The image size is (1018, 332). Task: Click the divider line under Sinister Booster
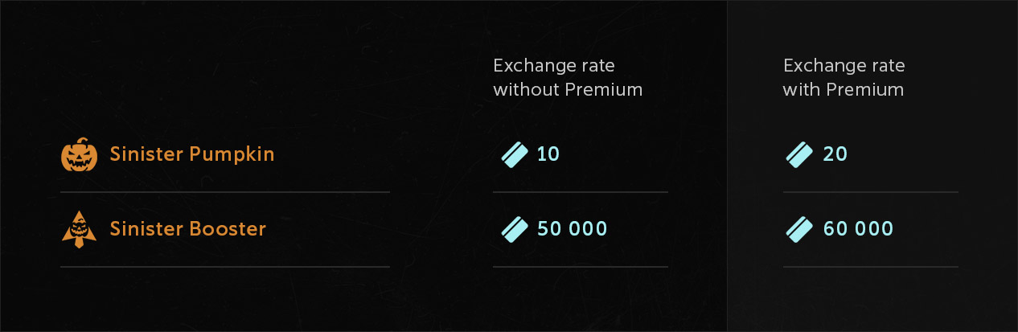coord(225,266)
